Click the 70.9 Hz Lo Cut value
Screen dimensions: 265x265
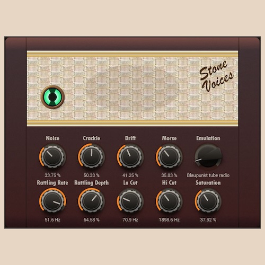point(130,220)
